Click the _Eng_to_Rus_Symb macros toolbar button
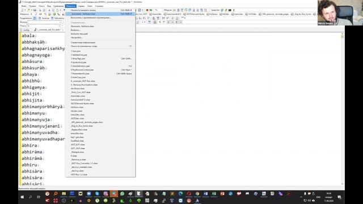The image size is (363, 204). click(301, 14)
